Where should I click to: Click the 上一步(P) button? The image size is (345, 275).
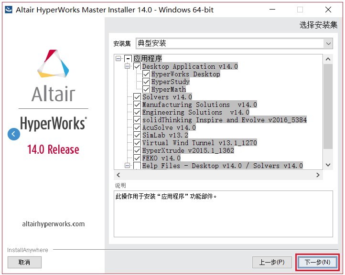point(272,262)
